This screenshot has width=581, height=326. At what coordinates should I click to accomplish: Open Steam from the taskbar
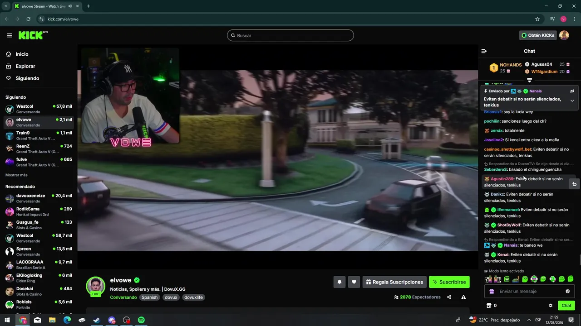point(97,320)
